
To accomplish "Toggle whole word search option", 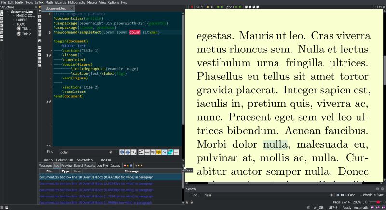I will [x=147, y=152].
